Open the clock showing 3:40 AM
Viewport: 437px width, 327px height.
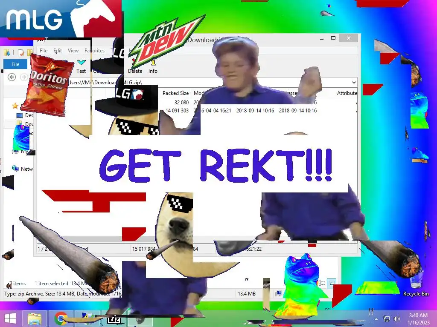point(418,319)
